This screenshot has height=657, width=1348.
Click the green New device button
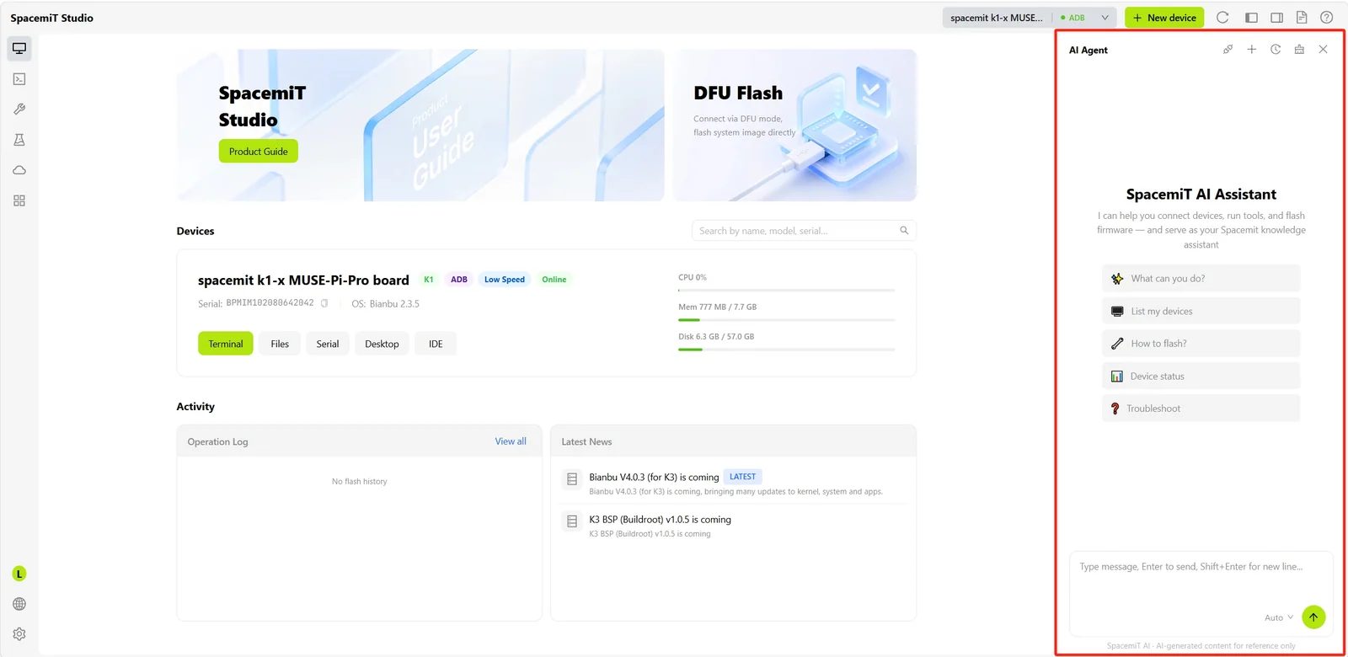tap(1164, 18)
